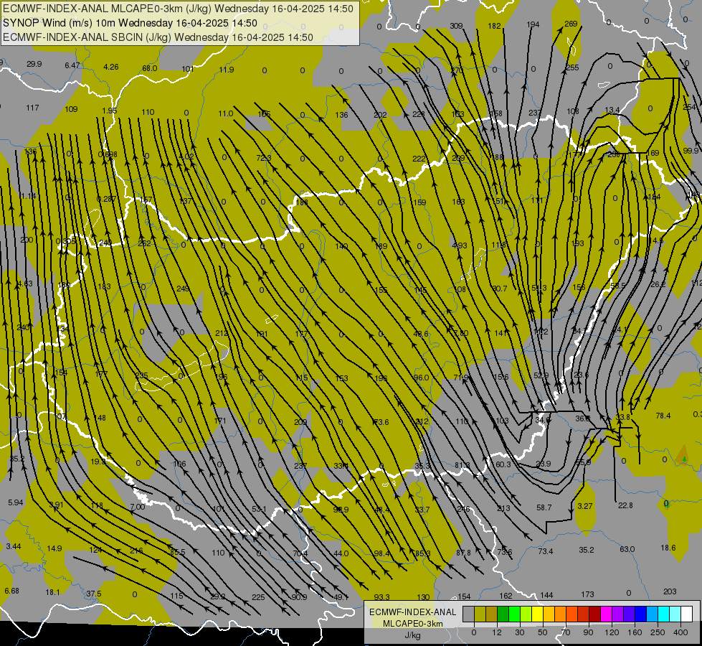Viewport: 702px width, 646px height.
Task: Click the magenta legend swatch
Action: [607, 614]
